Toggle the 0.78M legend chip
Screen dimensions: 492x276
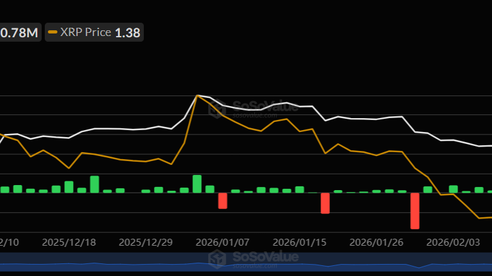[20, 33]
